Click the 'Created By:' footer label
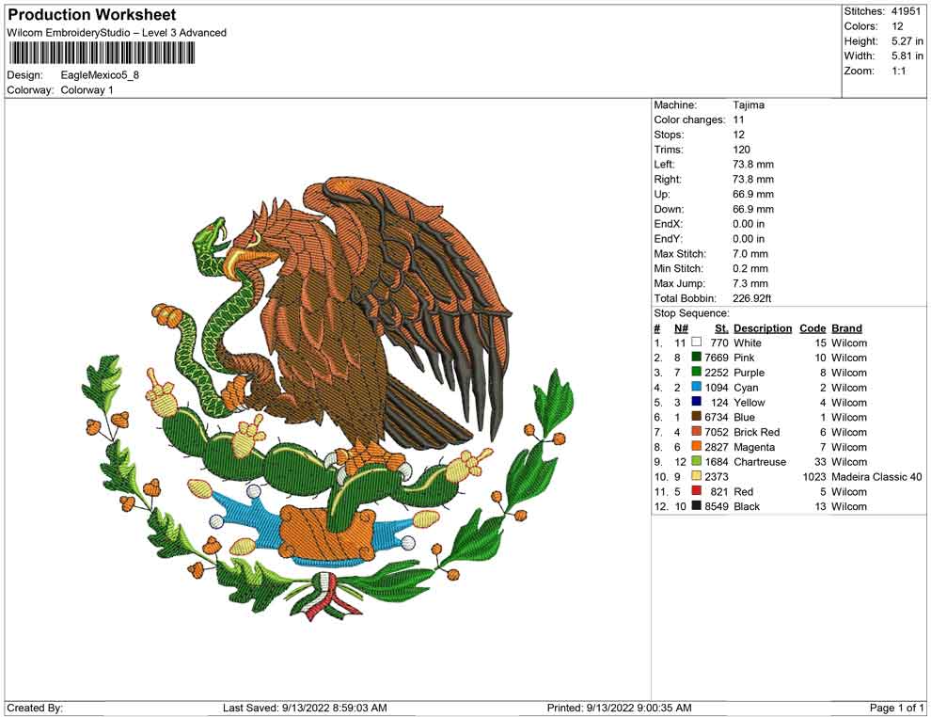The width and height of the screenshot is (931, 717). (35, 708)
